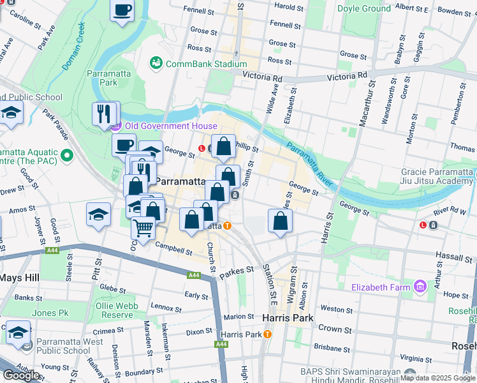Open Gracie Parramatta Jiu Jitsu Academy label
Image resolution: width=477 pixels, height=383 pixels.
click(x=437, y=176)
